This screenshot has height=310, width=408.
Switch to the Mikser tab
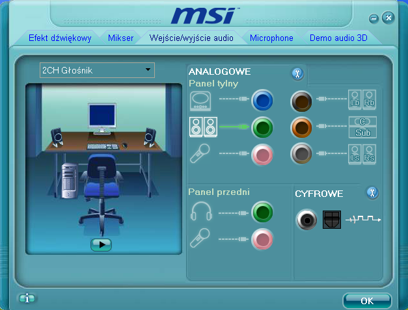120,38
